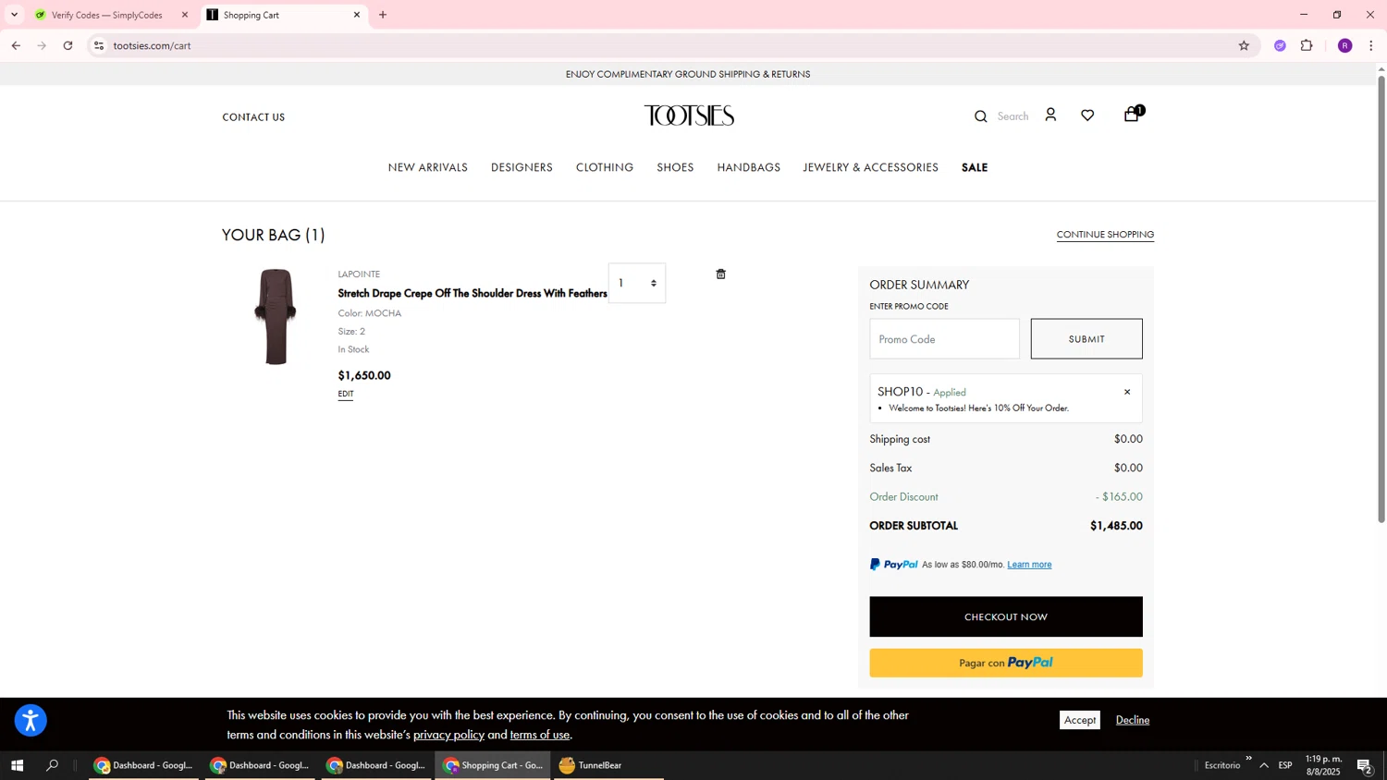Open DESIGNERS menu
The height and width of the screenshot is (780, 1387).
(522, 167)
